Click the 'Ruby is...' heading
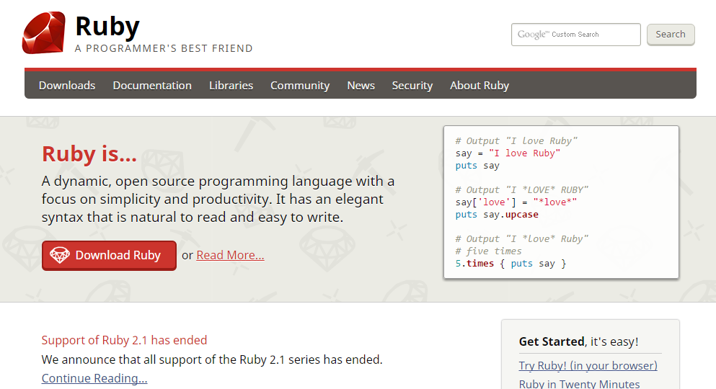This screenshot has height=389, width=716. 89,153
